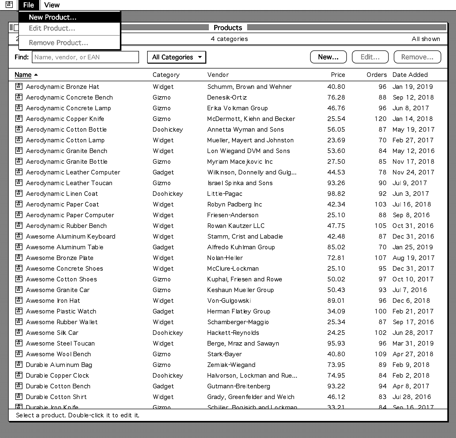Click the product icon beside Awesome Granite Car

[x=19, y=290]
